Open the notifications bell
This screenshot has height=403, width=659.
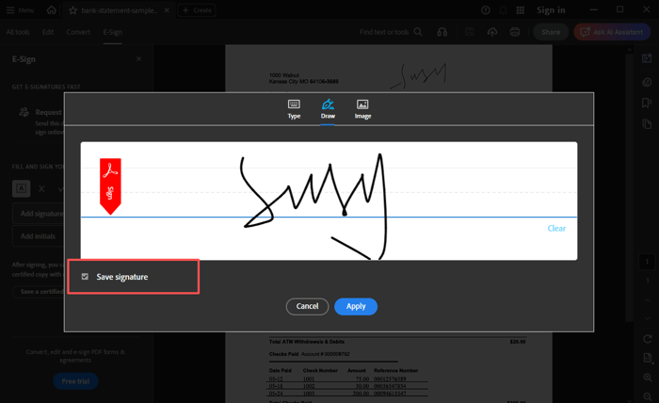(x=503, y=10)
